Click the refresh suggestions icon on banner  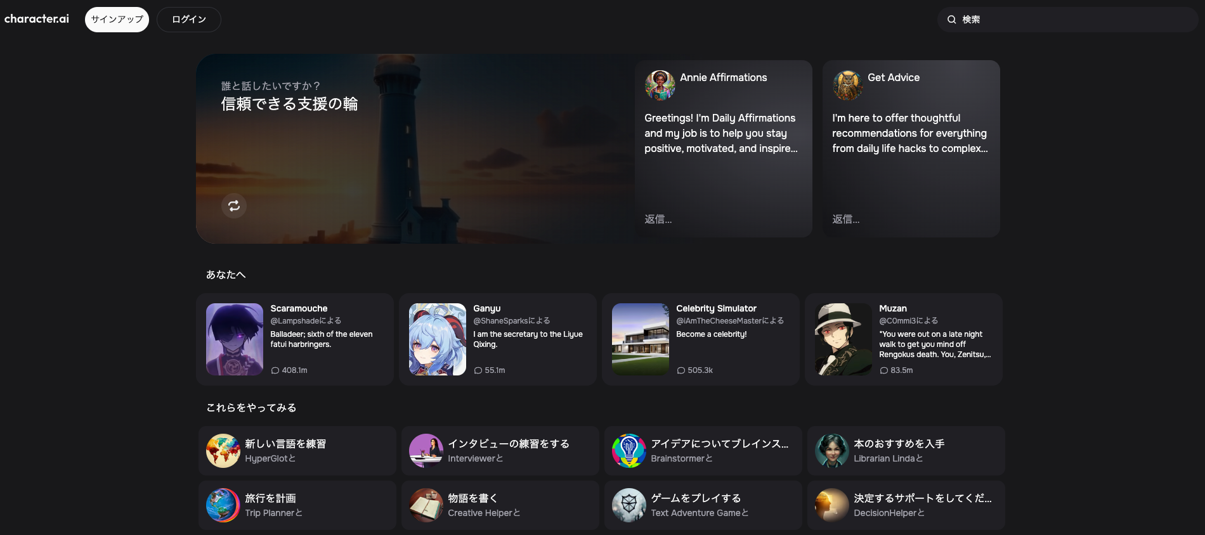234,206
